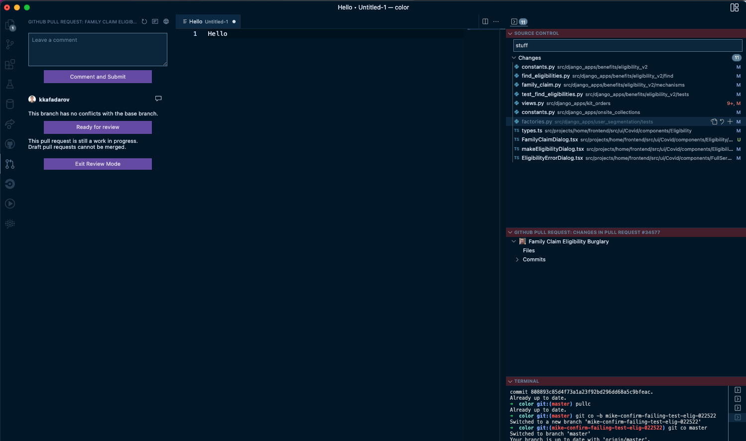746x441 pixels.
Task: Collapse the Source Control section
Action: [510, 33]
